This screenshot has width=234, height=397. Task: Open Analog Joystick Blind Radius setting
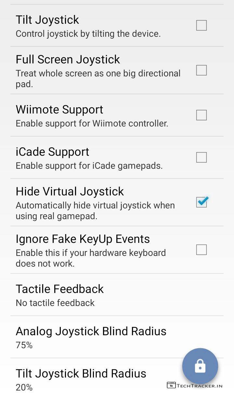tap(117, 337)
